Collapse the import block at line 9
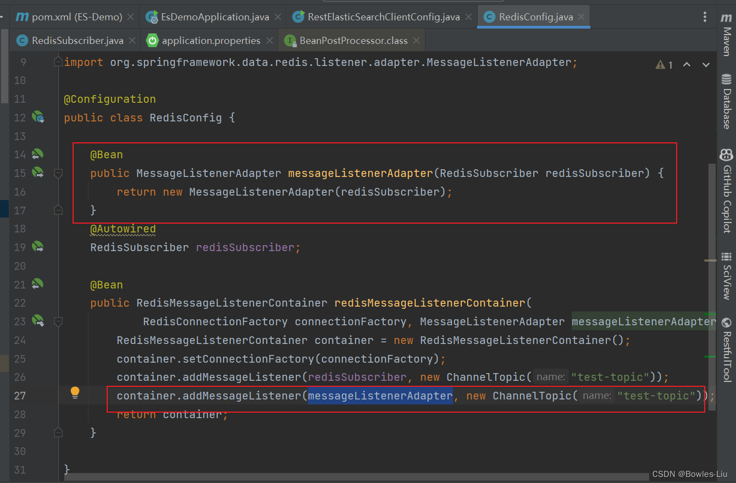The width and height of the screenshot is (736, 483). click(58, 62)
